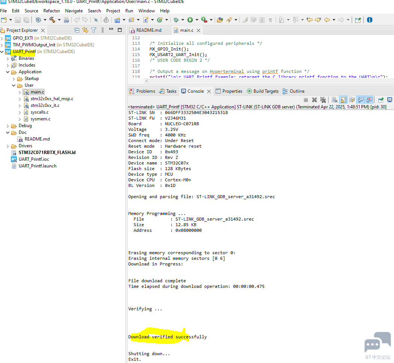The image size is (394, 363).
Task: Expand the Binaries node
Action: point(7,58)
